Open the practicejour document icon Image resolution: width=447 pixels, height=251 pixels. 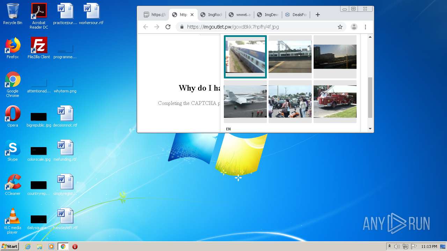[x=65, y=14]
